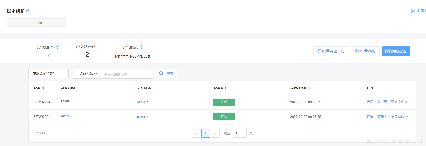Click 最后在线时间 column header

tap(301, 88)
